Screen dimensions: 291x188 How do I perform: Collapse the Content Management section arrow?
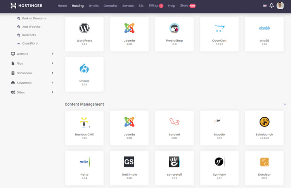285,104
